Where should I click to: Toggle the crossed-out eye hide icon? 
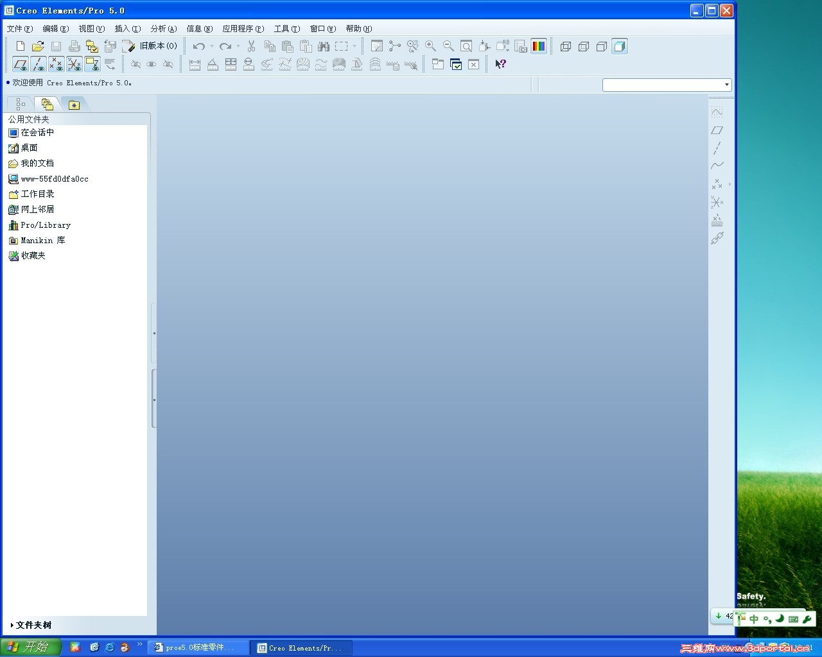tap(136, 64)
